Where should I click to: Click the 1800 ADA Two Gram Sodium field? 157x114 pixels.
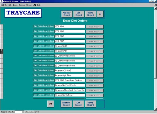tap(70, 80)
